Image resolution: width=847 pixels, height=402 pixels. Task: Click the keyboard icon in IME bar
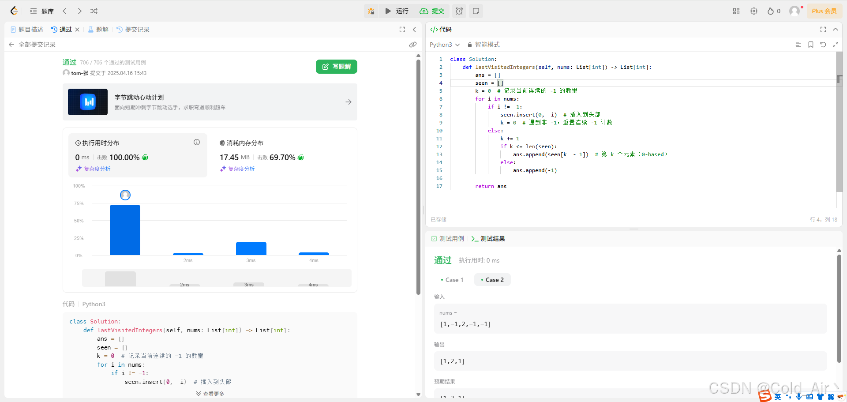pyautogui.click(x=810, y=397)
